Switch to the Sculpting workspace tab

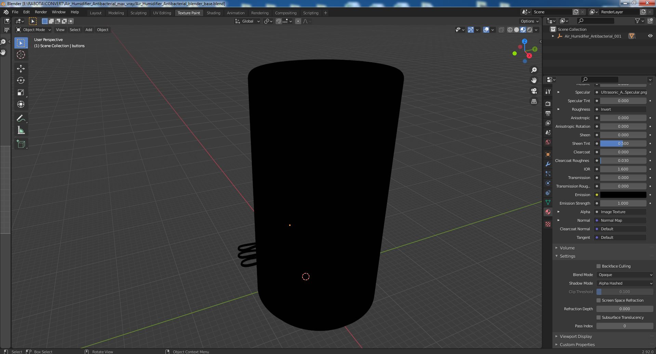(x=138, y=13)
